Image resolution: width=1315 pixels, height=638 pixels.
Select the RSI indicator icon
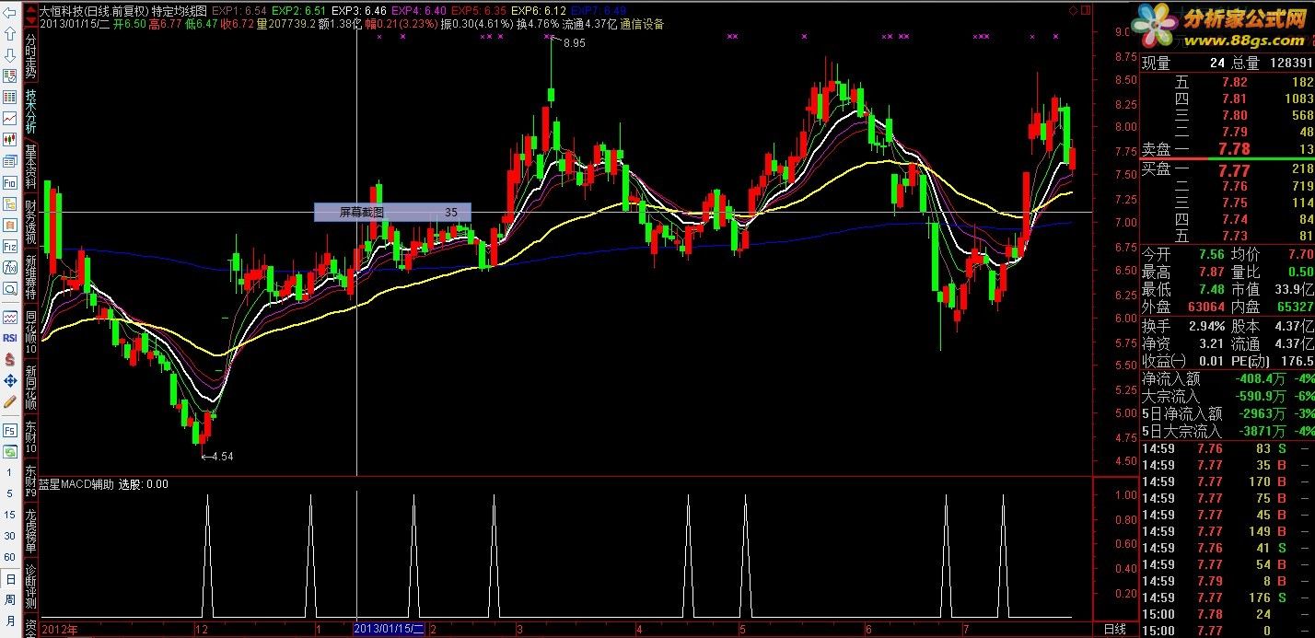coord(10,338)
